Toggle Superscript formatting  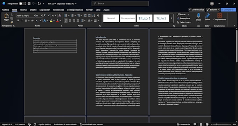(x=40, y=21)
